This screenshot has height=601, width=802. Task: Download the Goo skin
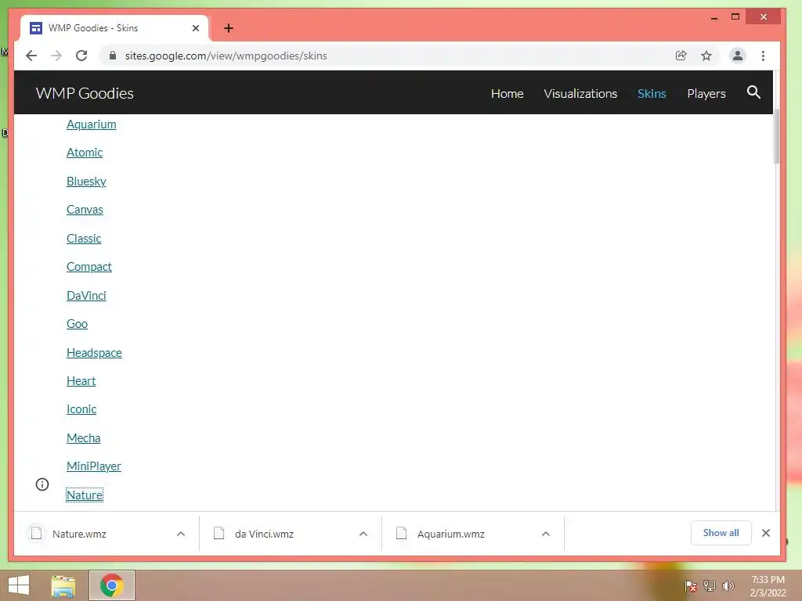pyautogui.click(x=77, y=324)
